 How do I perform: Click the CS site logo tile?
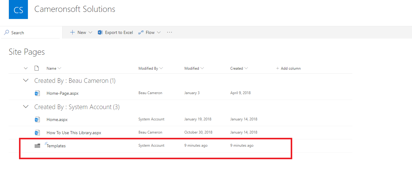[x=18, y=9]
